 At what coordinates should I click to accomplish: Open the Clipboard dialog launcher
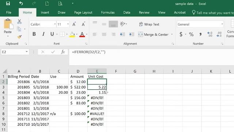coord(26,44)
